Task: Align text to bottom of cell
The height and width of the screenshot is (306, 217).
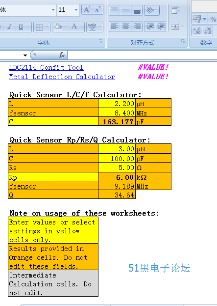Action: [x=137, y=10]
